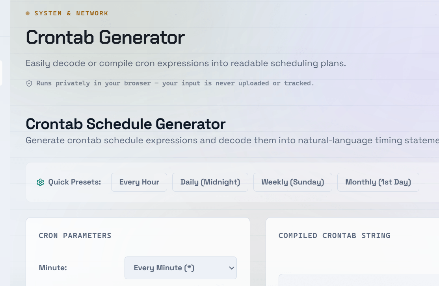Click the Minute: field label
This screenshot has height=286, width=439.
53,268
